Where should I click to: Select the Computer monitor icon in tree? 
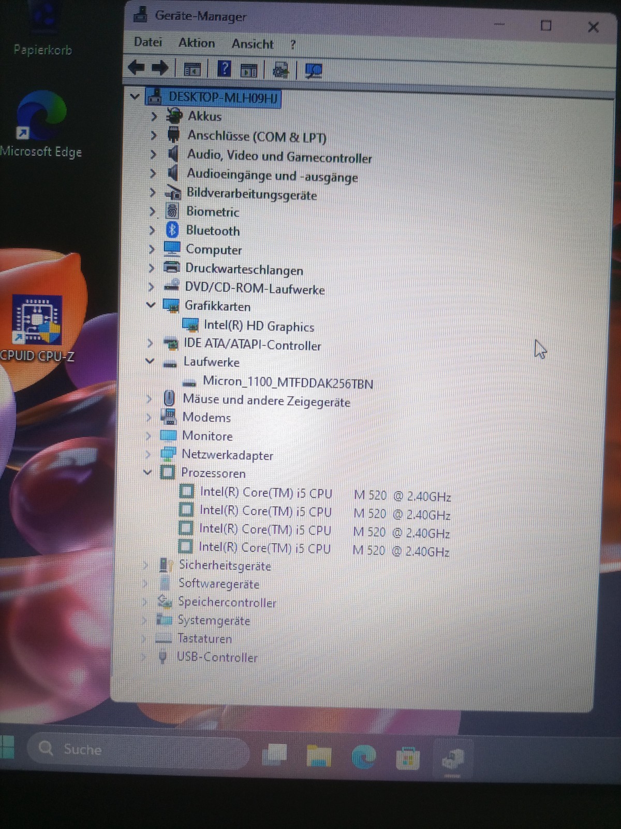tap(172, 248)
